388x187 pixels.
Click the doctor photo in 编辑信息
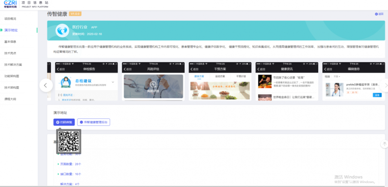pos(334,89)
